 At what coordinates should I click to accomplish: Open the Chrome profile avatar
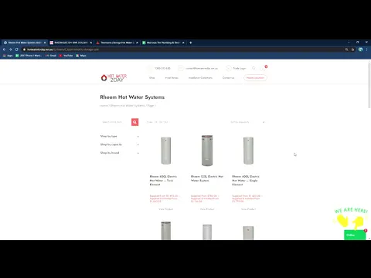coord(360,49)
